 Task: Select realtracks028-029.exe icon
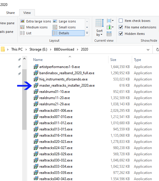coord(36,154)
